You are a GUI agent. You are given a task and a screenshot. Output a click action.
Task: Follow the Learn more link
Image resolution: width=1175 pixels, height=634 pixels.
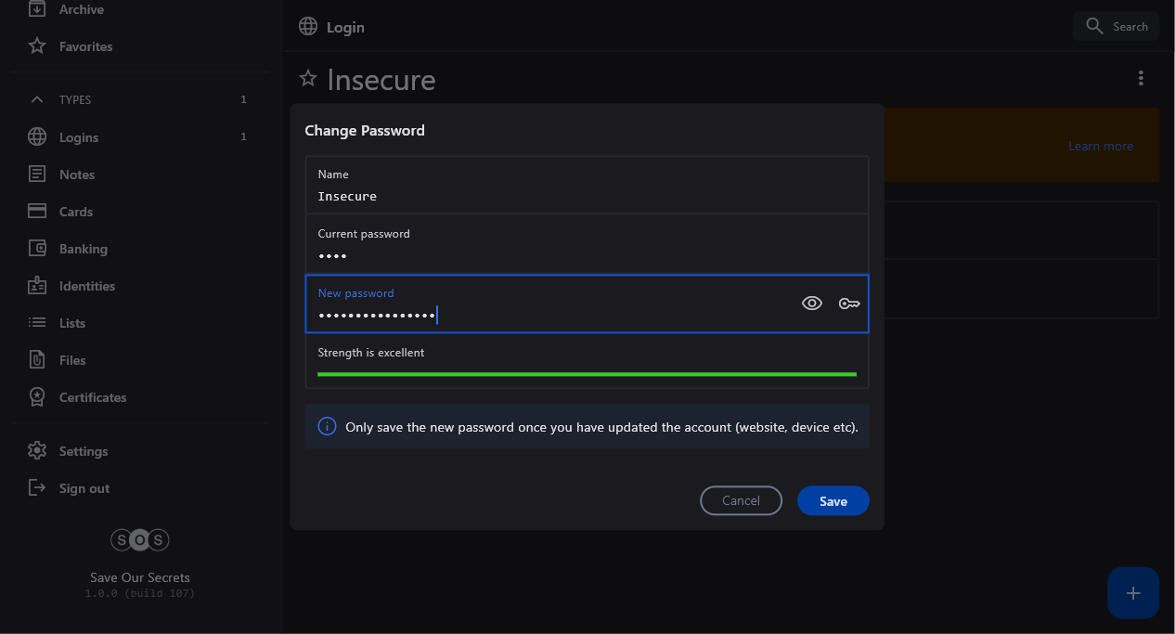tap(1100, 146)
